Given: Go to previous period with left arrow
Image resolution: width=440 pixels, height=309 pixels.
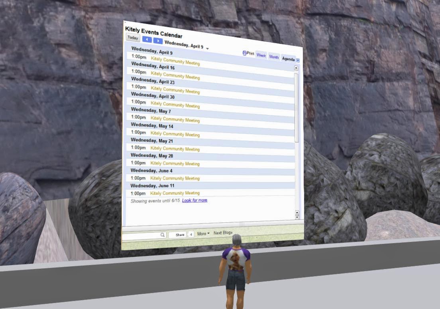Looking at the screenshot, I should (x=147, y=40).
